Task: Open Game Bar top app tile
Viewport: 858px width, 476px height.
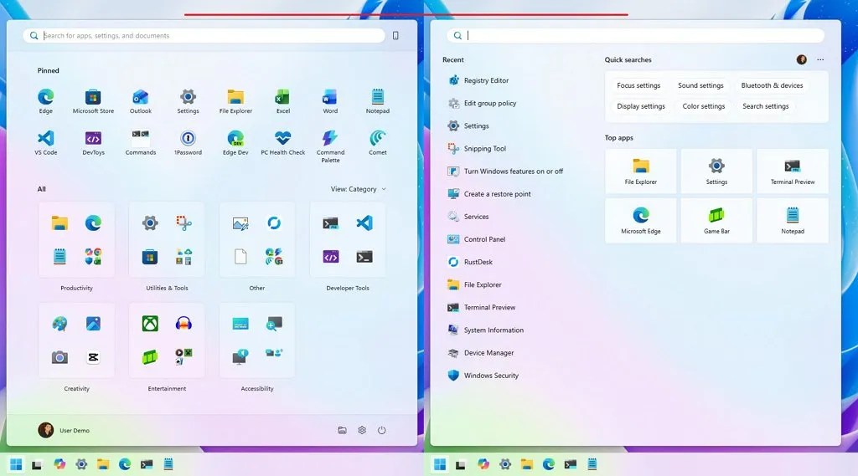Action: [x=716, y=220]
